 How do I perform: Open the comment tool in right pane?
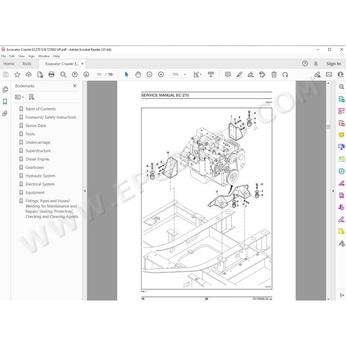point(342,135)
